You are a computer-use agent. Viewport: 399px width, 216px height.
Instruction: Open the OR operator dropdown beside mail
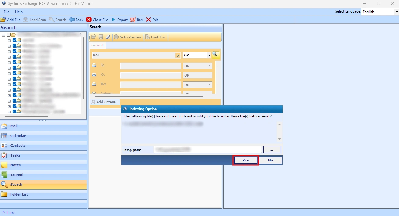click(x=209, y=55)
